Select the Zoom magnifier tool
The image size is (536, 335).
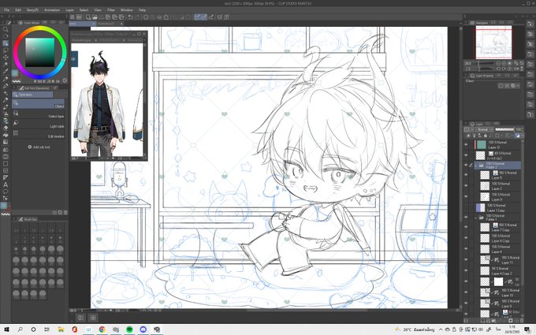coord(6,29)
